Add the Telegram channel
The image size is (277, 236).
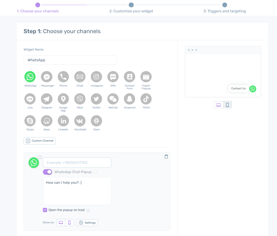[47, 99]
